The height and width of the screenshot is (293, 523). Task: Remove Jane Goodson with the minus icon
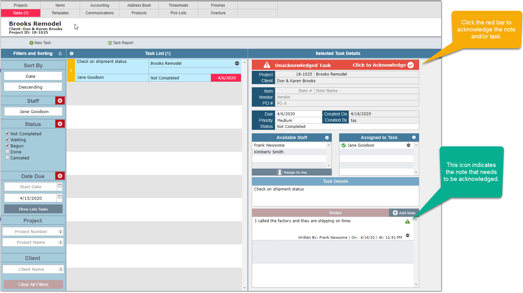(x=408, y=145)
